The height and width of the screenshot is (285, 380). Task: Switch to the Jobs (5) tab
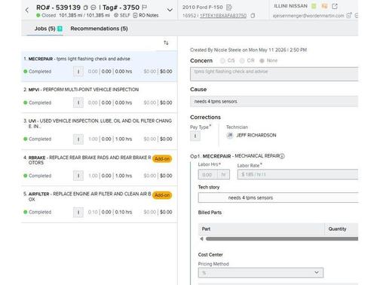pyautogui.click(x=44, y=29)
